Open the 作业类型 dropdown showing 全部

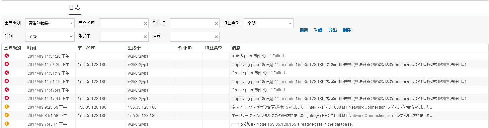269,23
